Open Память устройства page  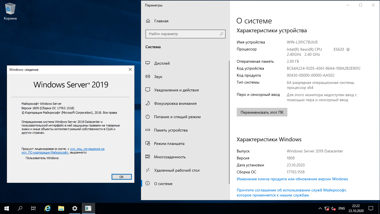(x=171, y=130)
